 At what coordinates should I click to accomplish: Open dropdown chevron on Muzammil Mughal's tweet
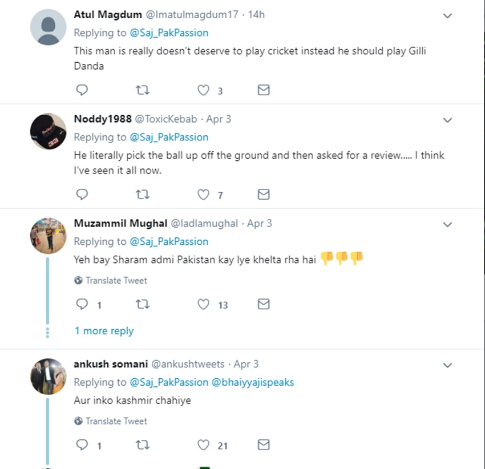[448, 225]
